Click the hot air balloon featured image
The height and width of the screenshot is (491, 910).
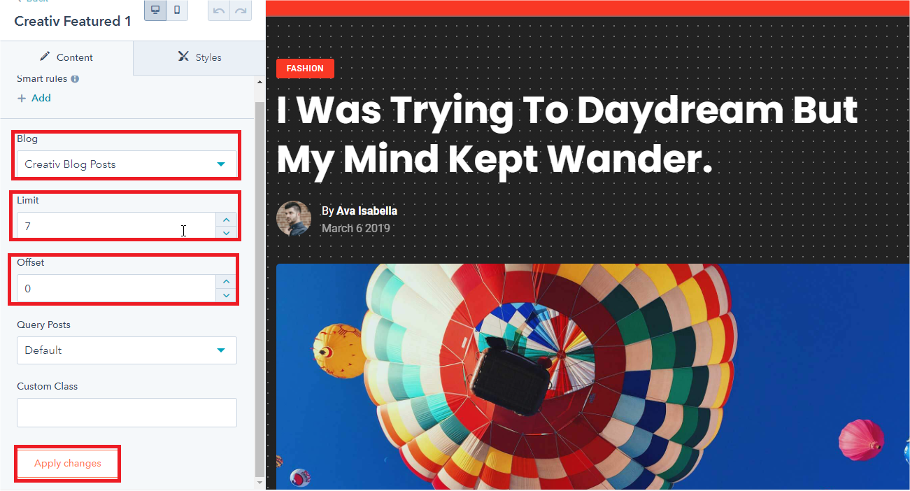tap(593, 376)
